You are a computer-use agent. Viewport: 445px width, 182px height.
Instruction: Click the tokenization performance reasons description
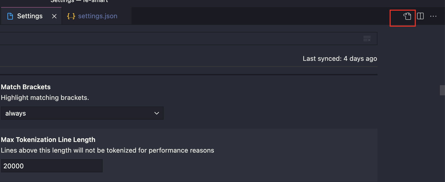click(107, 150)
